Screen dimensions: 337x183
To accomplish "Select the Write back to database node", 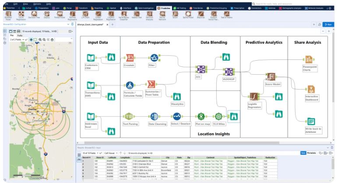I will coord(311,121).
